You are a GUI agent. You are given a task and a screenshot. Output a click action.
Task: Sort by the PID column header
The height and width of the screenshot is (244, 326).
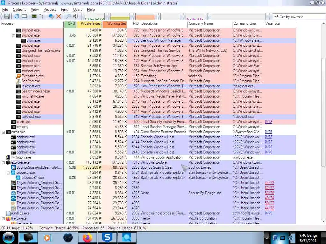coord(134,24)
